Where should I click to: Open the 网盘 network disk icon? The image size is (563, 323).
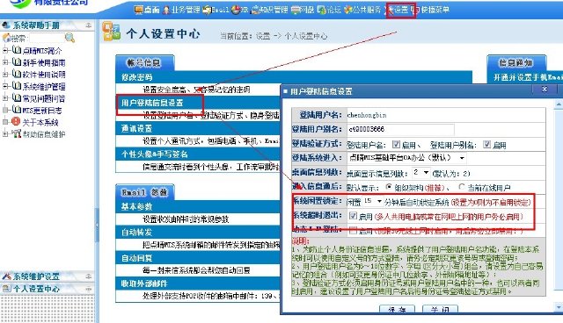[296, 10]
